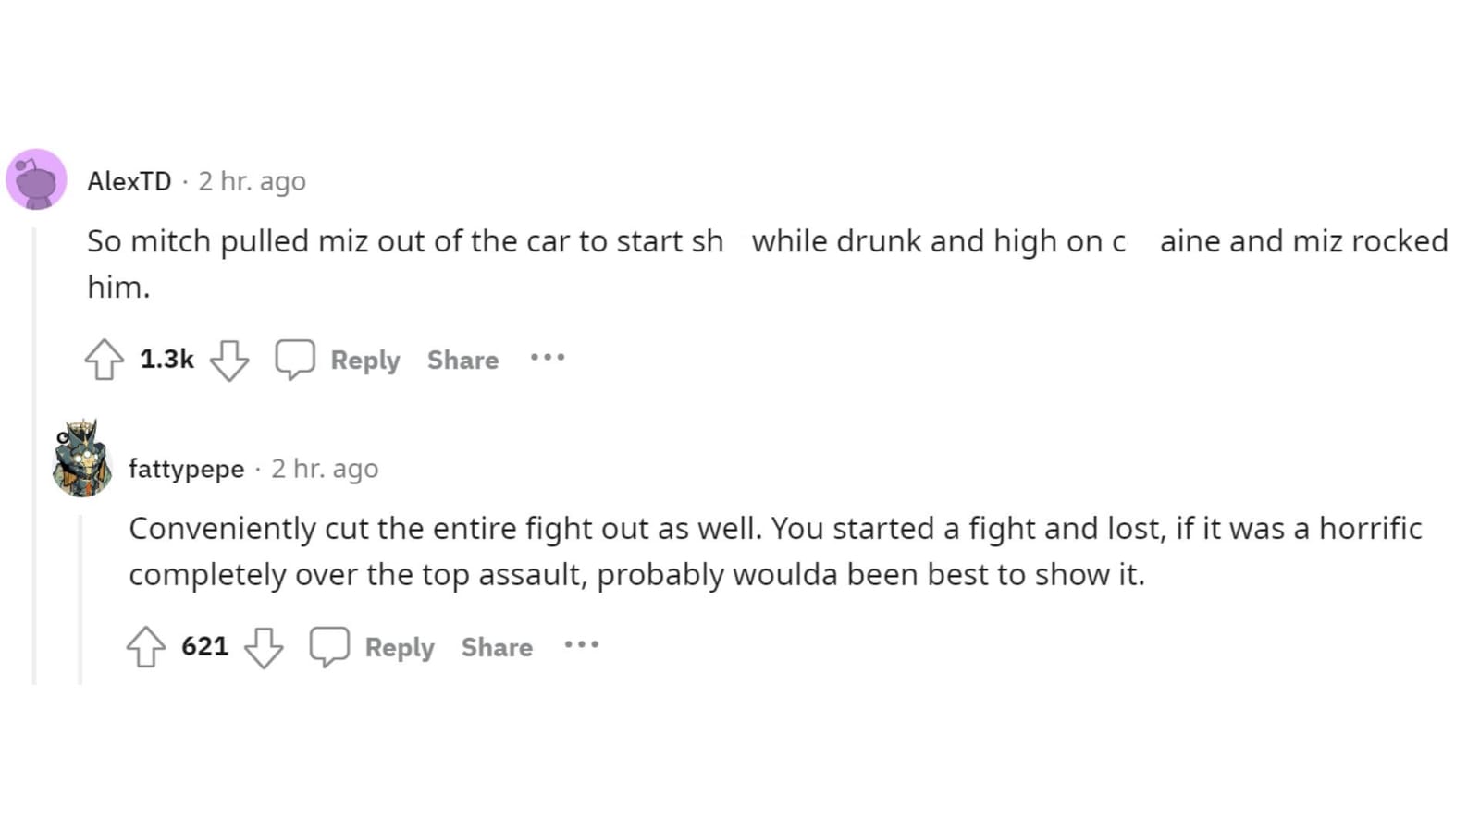
Task: Open AlexTD's user profile name
Action: tap(129, 181)
